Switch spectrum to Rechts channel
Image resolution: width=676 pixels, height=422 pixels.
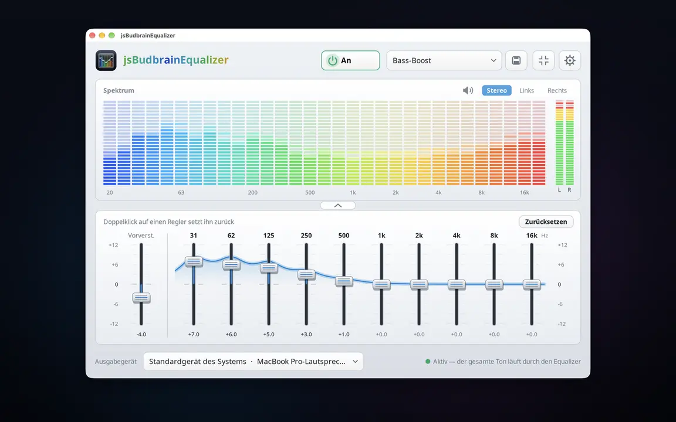[x=557, y=90]
